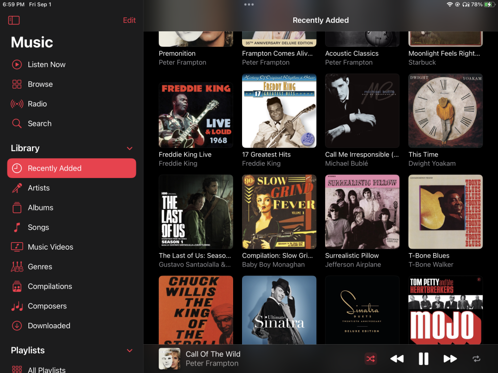Open Genres via the guitars icon
Image resolution: width=498 pixels, height=373 pixels.
(x=17, y=267)
